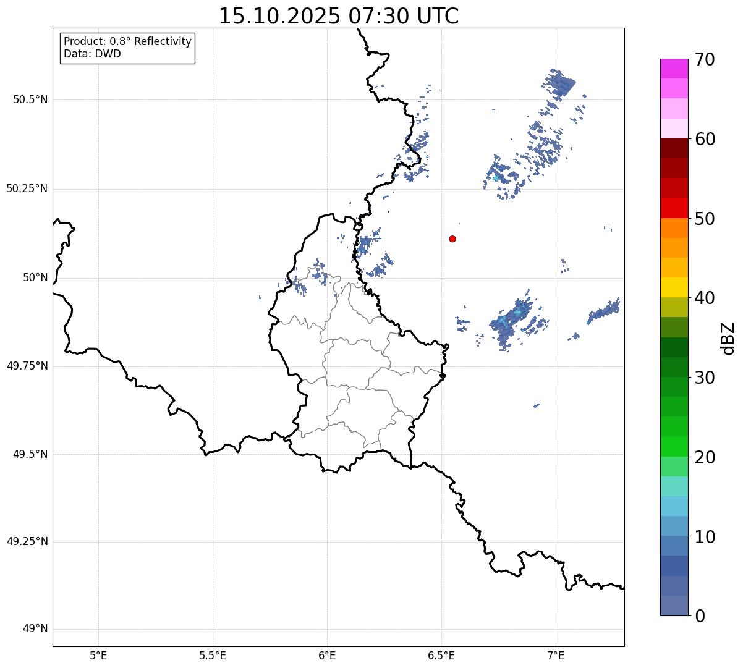
Task: Click the colorbar tick label 70
Action: pos(705,59)
